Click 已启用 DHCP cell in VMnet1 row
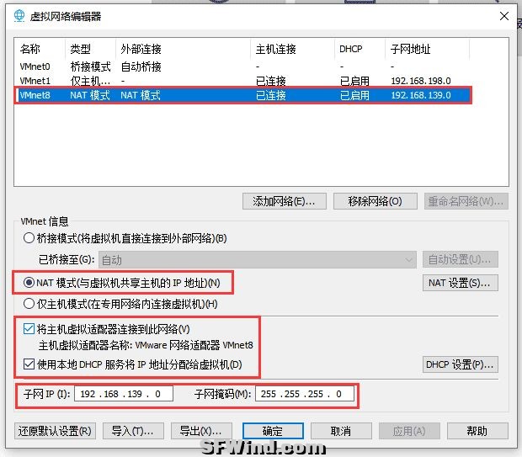 coord(354,81)
